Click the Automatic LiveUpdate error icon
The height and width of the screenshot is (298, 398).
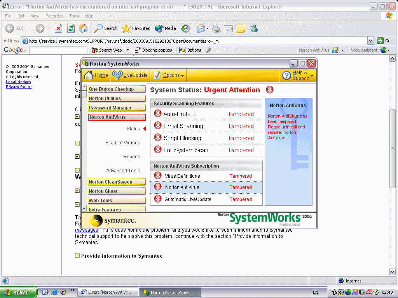pos(158,199)
